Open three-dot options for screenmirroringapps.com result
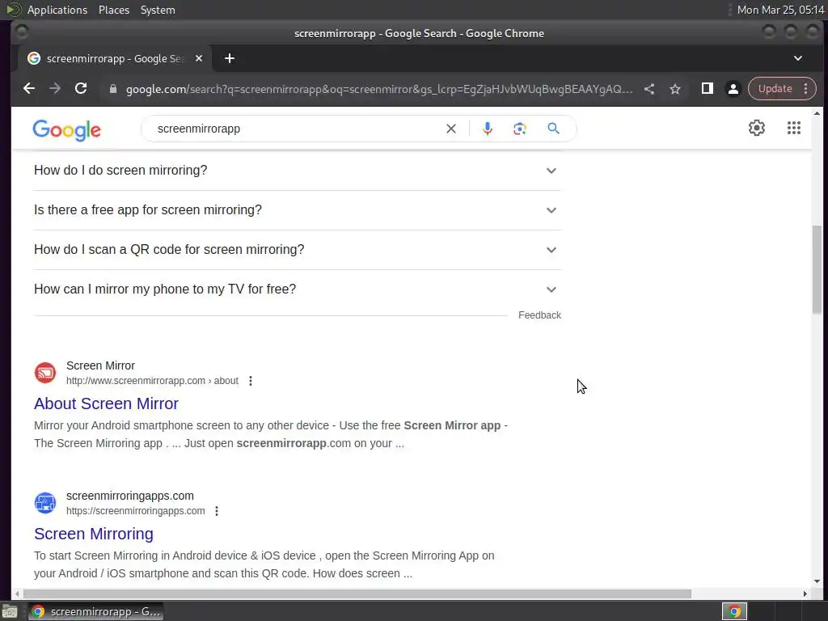Image resolution: width=828 pixels, height=621 pixels. (x=217, y=511)
